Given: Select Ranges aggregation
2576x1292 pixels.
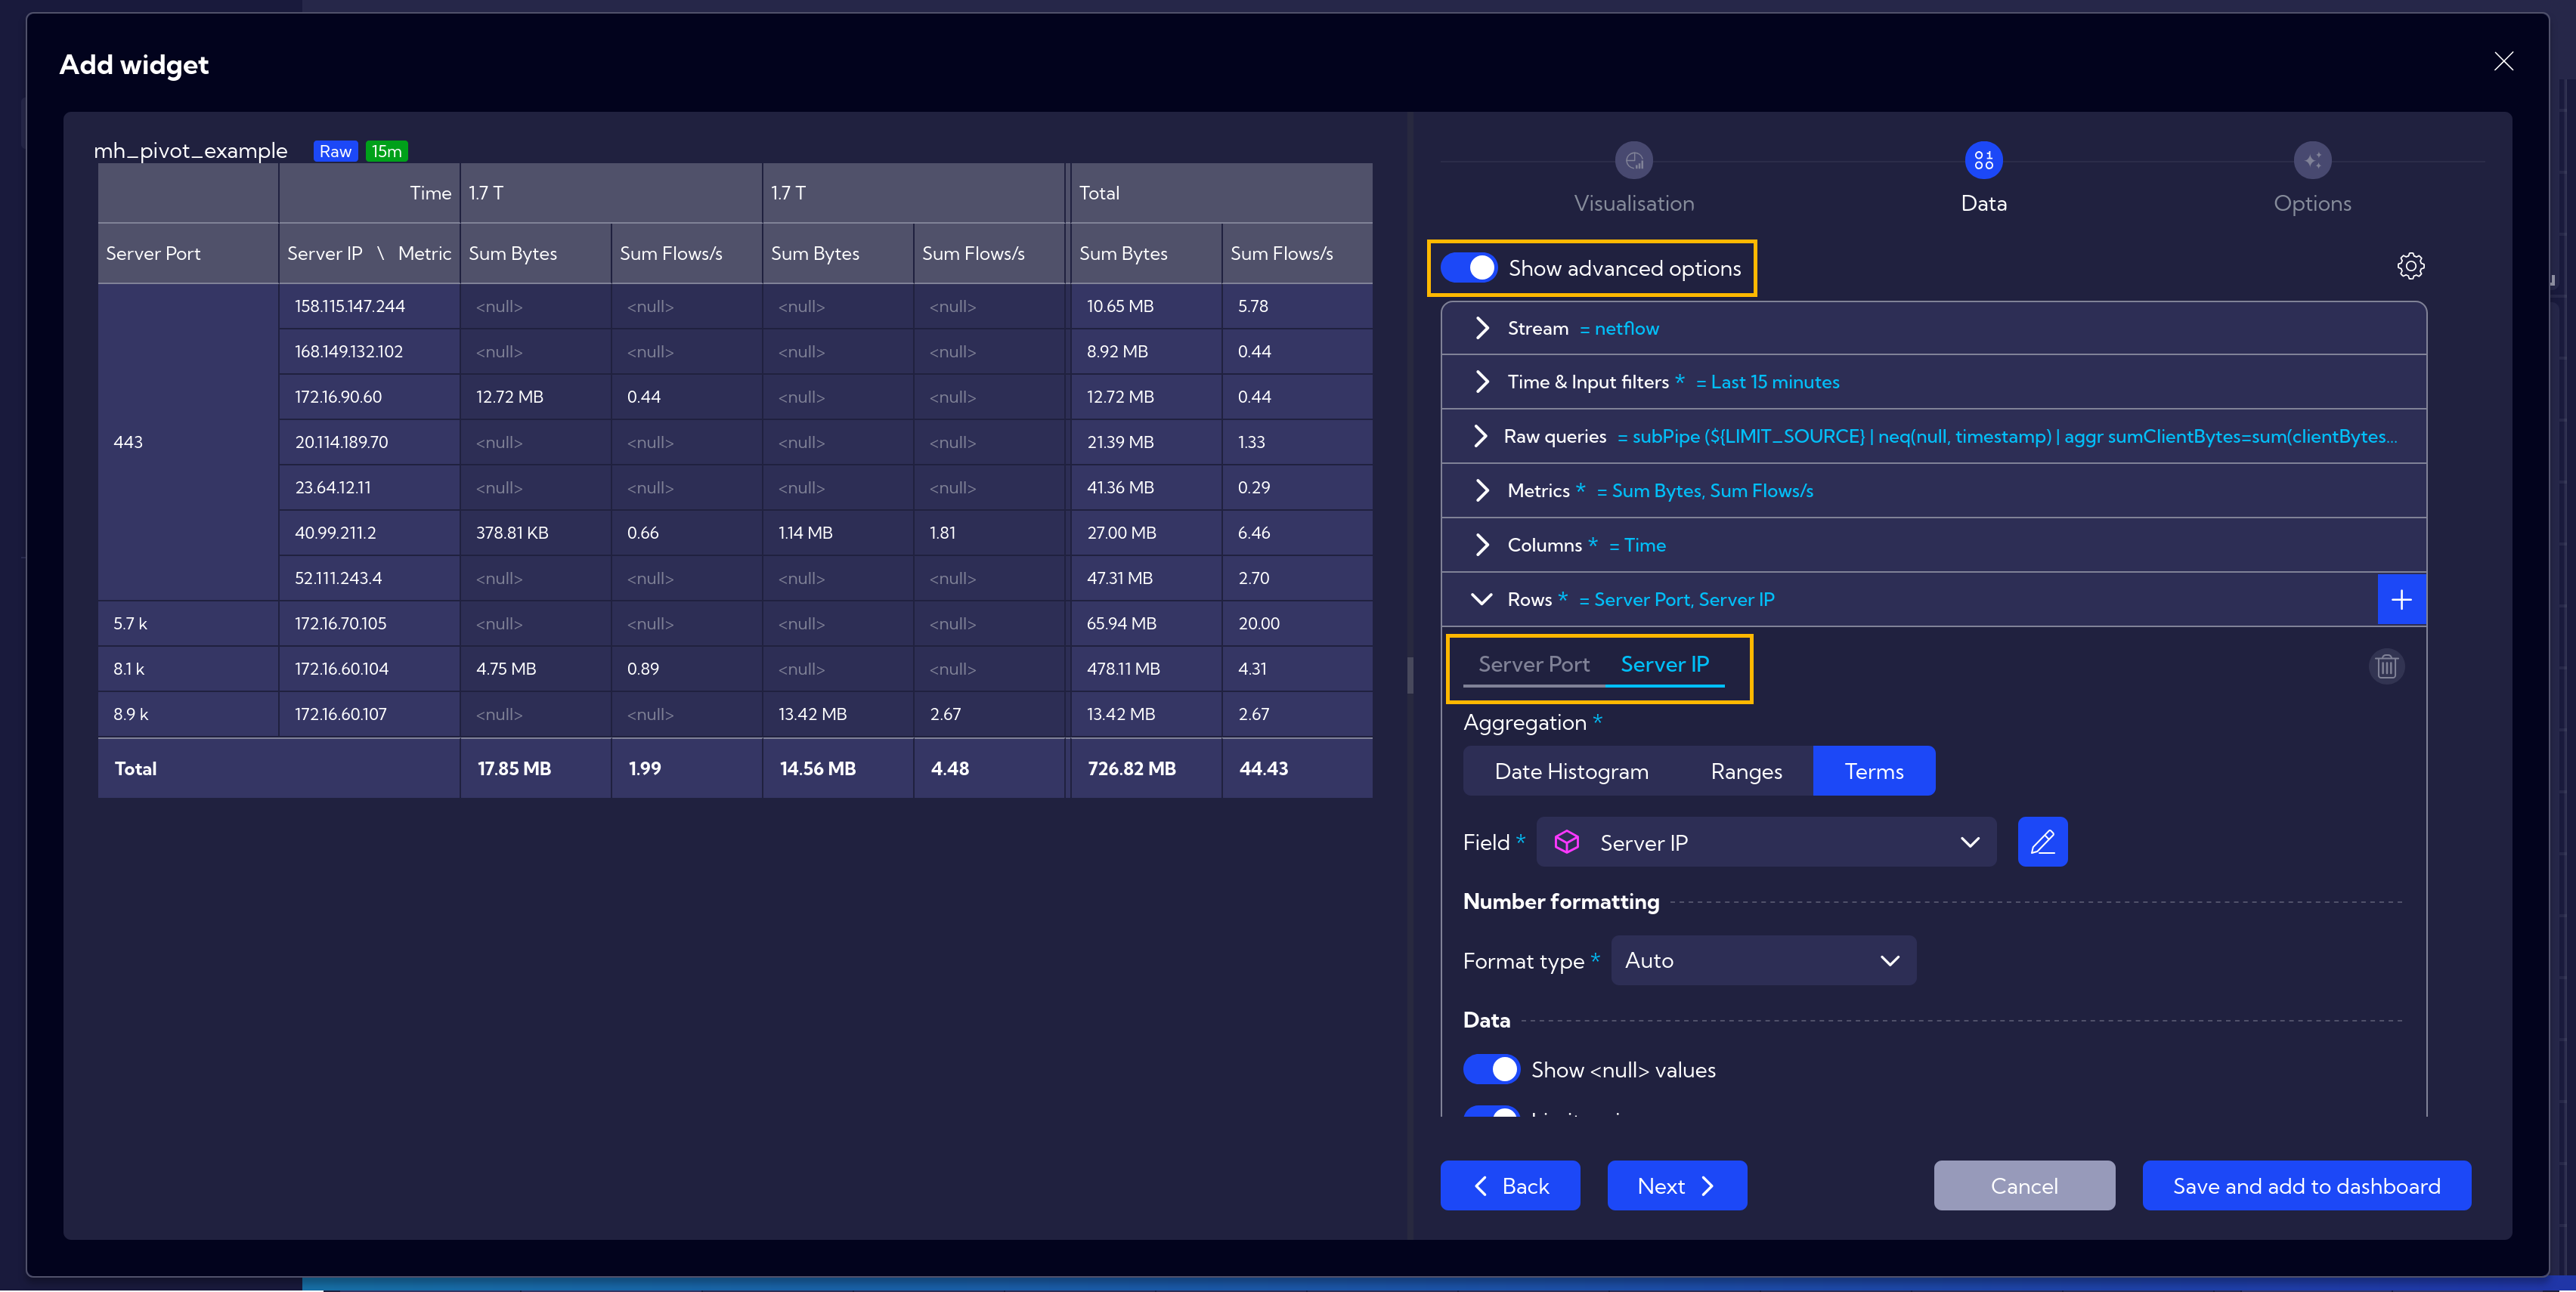Looking at the screenshot, I should (1746, 771).
